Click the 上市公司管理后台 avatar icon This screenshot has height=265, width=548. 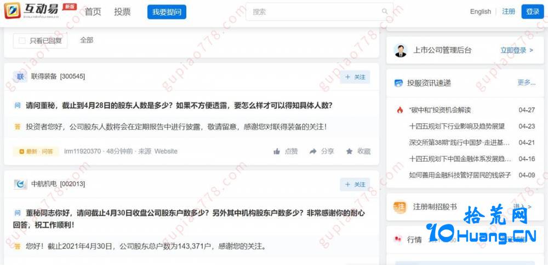click(x=400, y=50)
